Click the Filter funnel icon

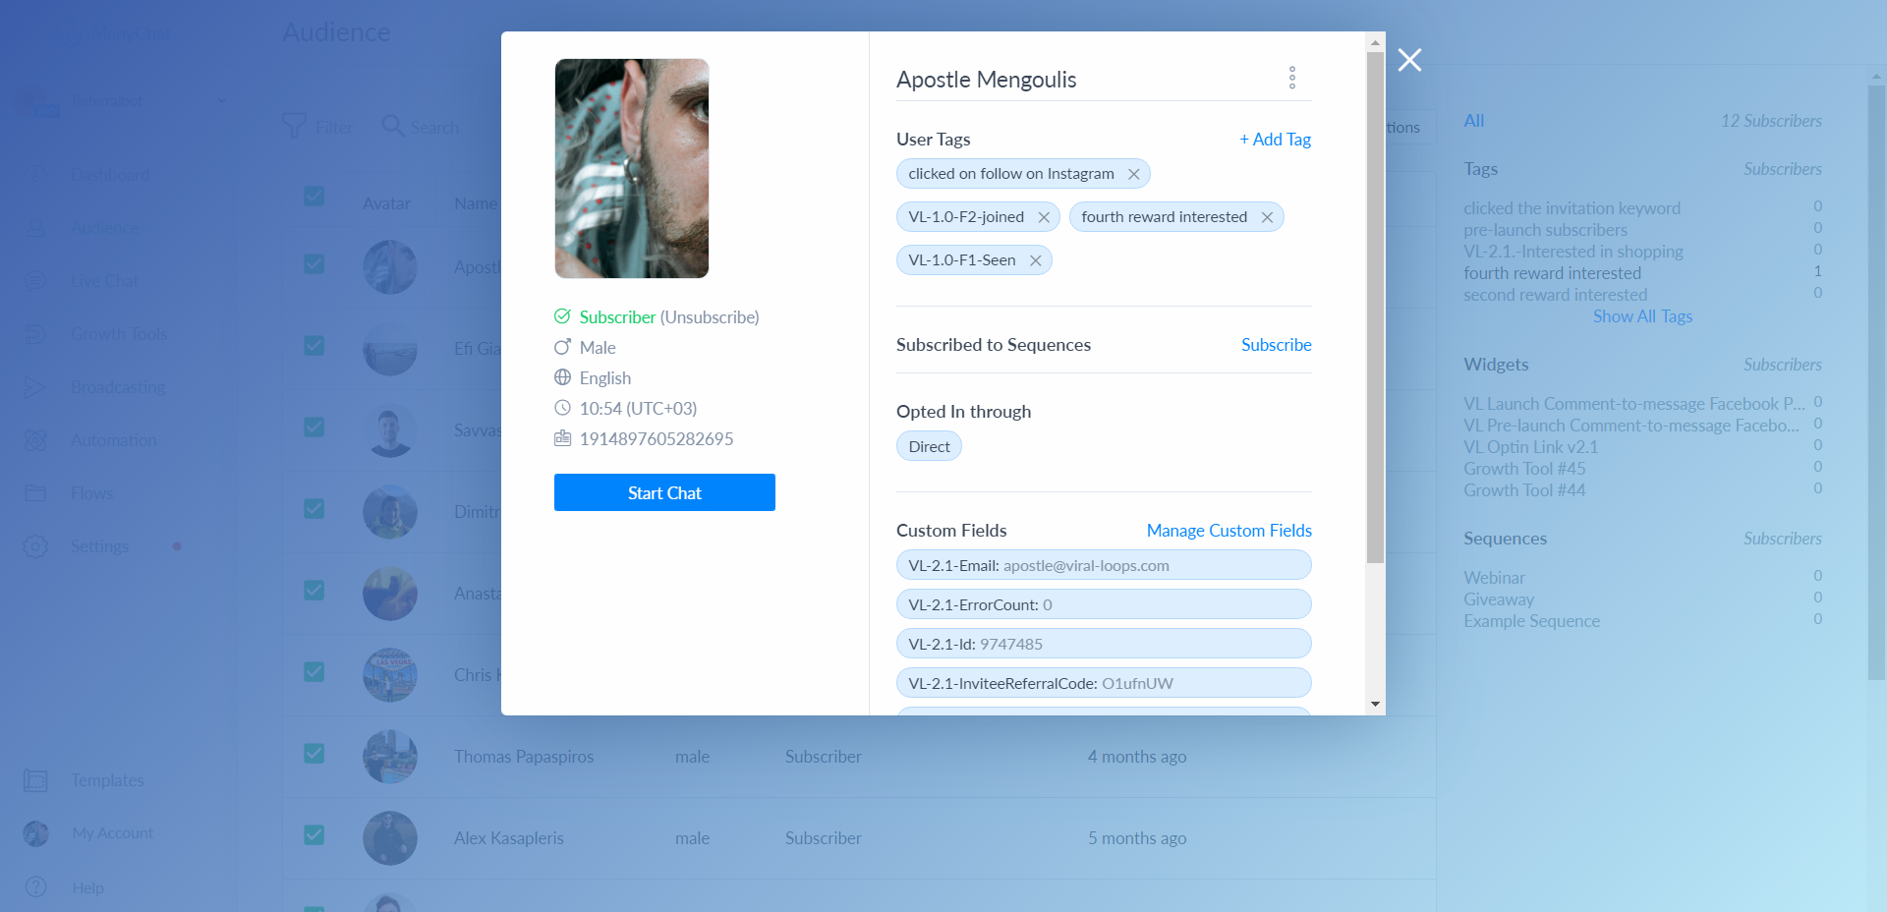(x=294, y=126)
